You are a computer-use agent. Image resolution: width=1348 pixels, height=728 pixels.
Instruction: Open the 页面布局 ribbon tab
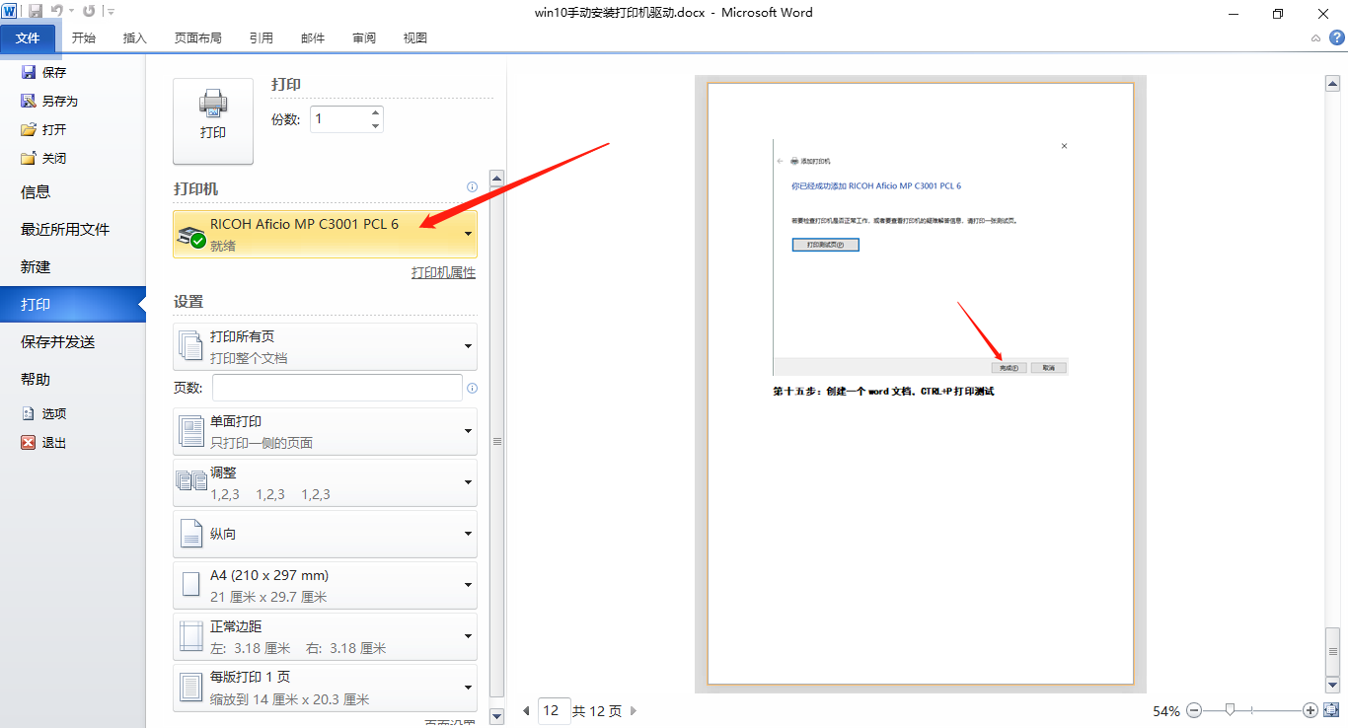[198, 37]
